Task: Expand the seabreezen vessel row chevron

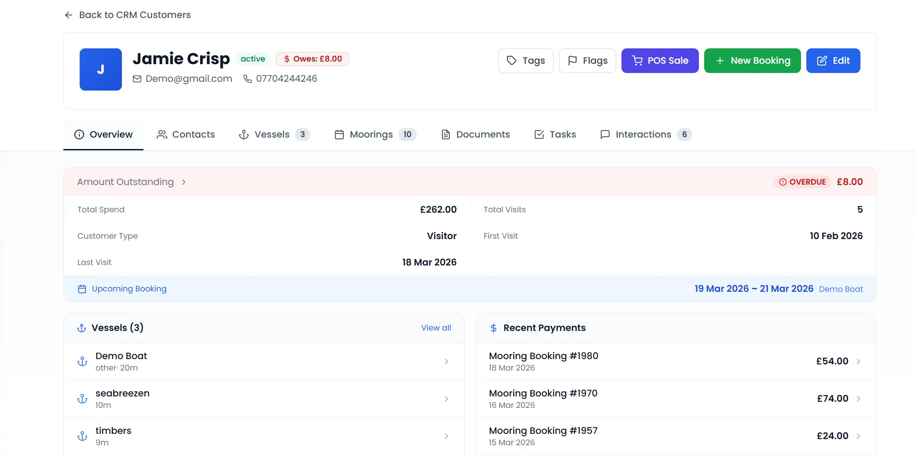Action: click(x=446, y=399)
